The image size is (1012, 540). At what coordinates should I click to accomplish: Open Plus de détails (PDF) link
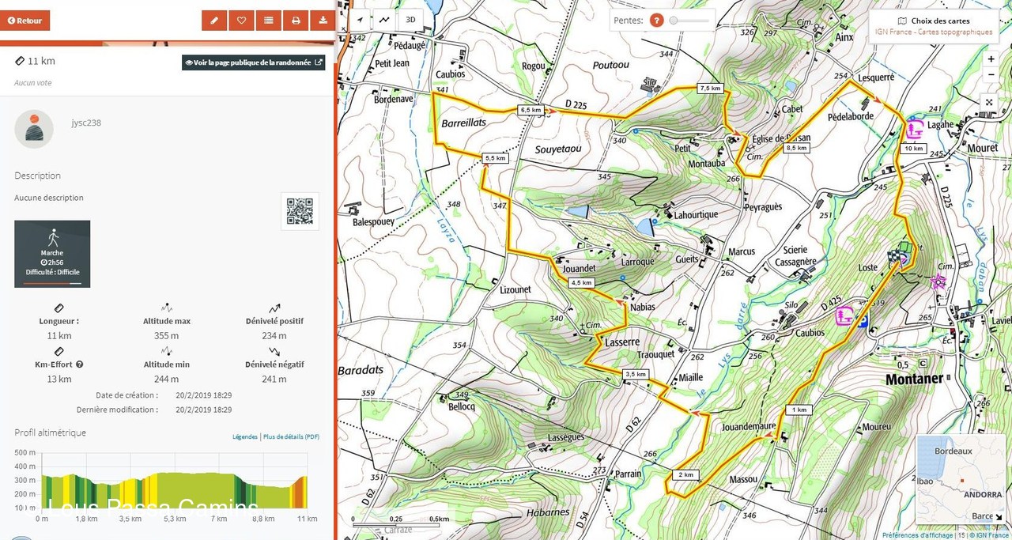(x=291, y=436)
